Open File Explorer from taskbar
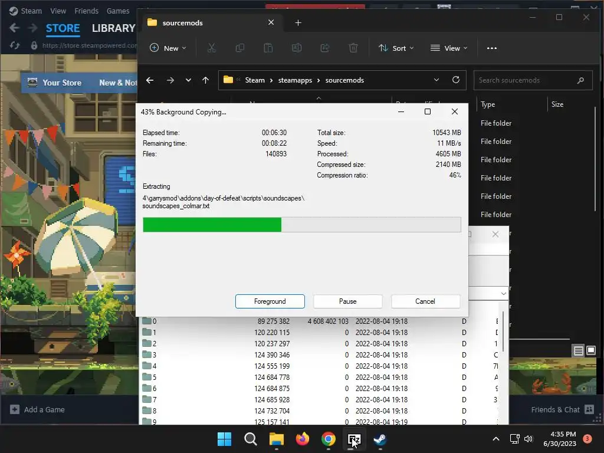This screenshot has height=453, width=604. 276,439
